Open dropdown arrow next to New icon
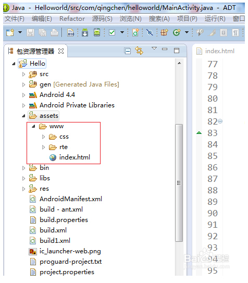 [20, 32]
